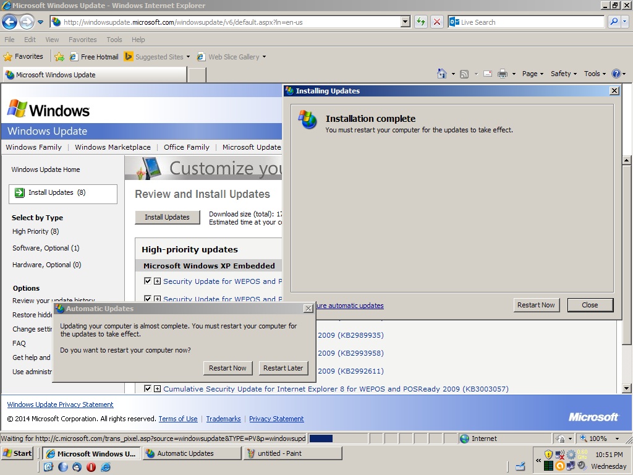Click the Install Updates button under Review heading

pyautogui.click(x=167, y=217)
